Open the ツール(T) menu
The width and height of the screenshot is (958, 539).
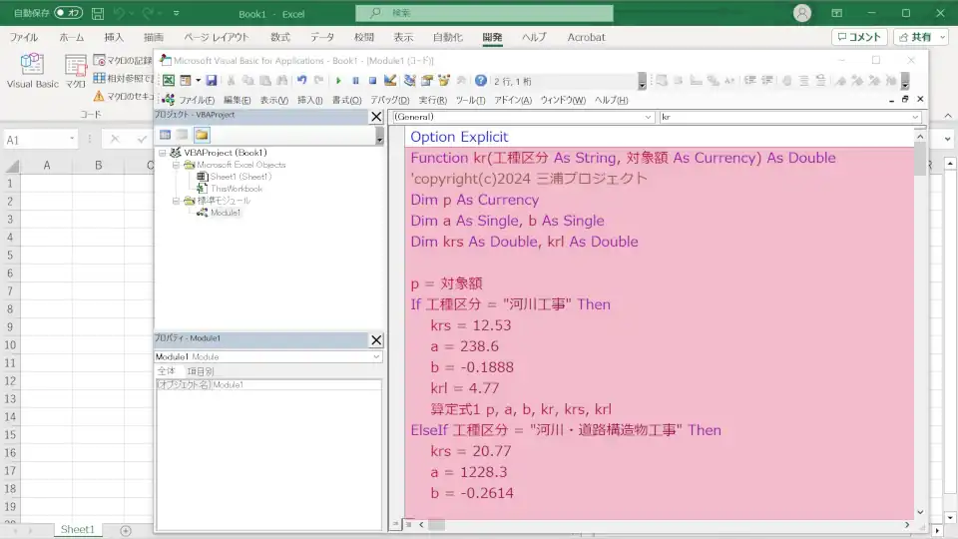pos(470,100)
